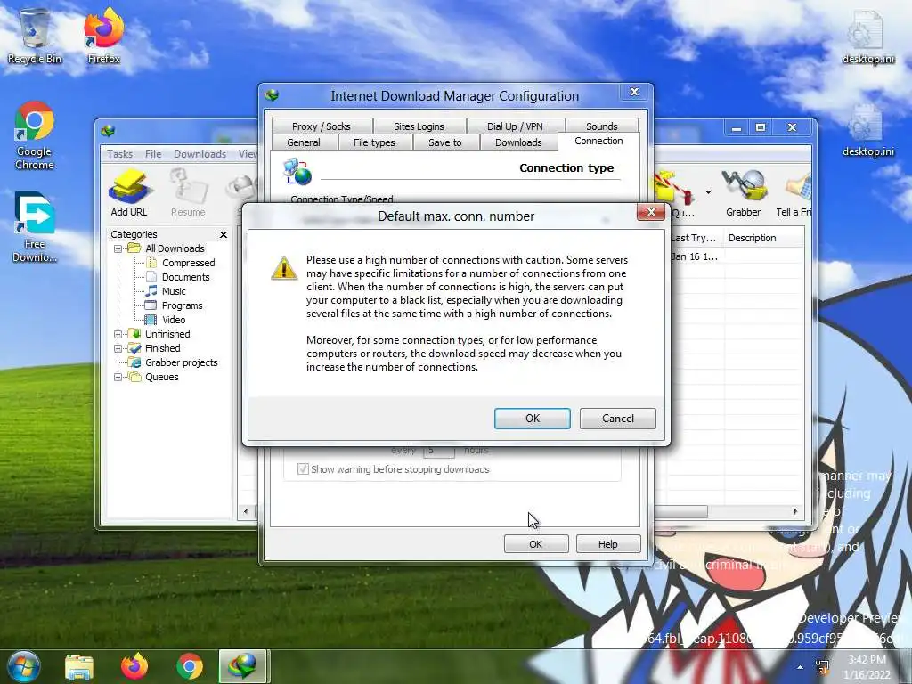Open File Explorer from the taskbar
Screen dimensions: 912x684
click(79, 666)
